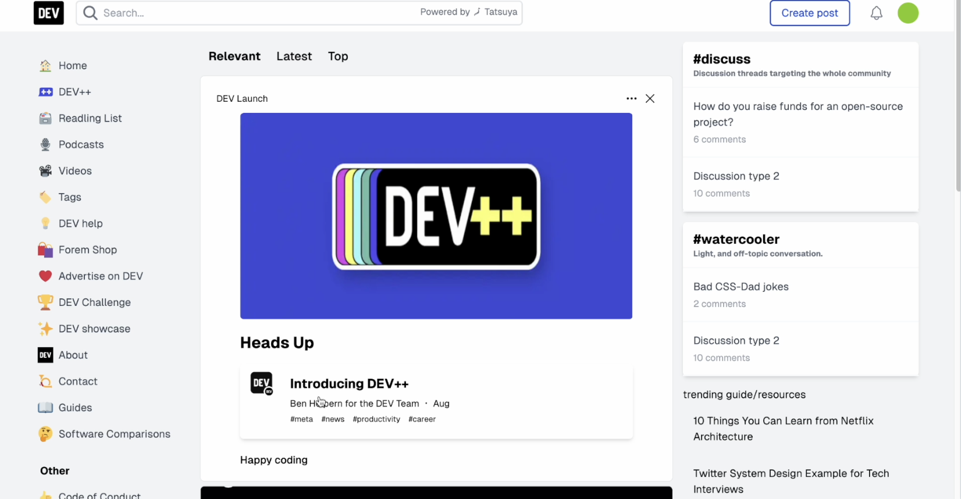The width and height of the screenshot is (961, 499).
Task: Dismiss the DEV Launch card
Action: click(x=650, y=98)
